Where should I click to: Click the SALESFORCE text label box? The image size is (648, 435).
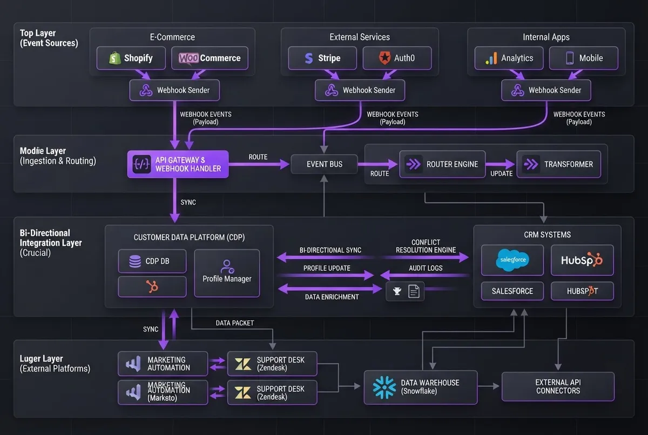click(512, 291)
